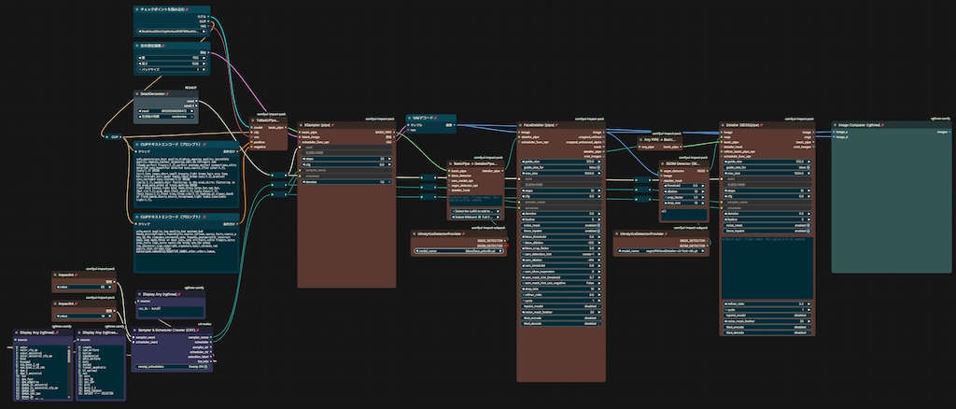Collapse the Image Comparer (rgthree) node dot
Viewport: 956px width, 409px height.
836,124
